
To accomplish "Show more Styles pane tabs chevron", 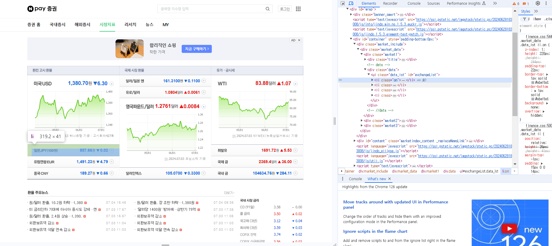I will pos(536,11).
